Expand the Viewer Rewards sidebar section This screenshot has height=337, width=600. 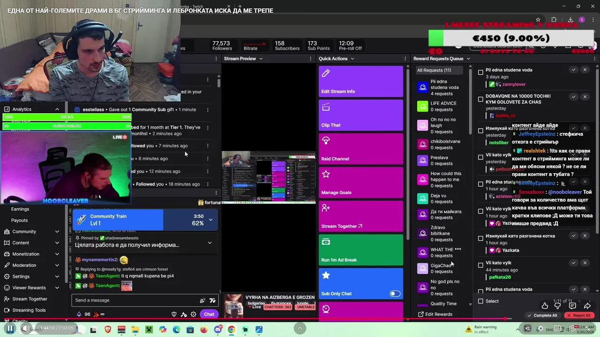[57, 287]
